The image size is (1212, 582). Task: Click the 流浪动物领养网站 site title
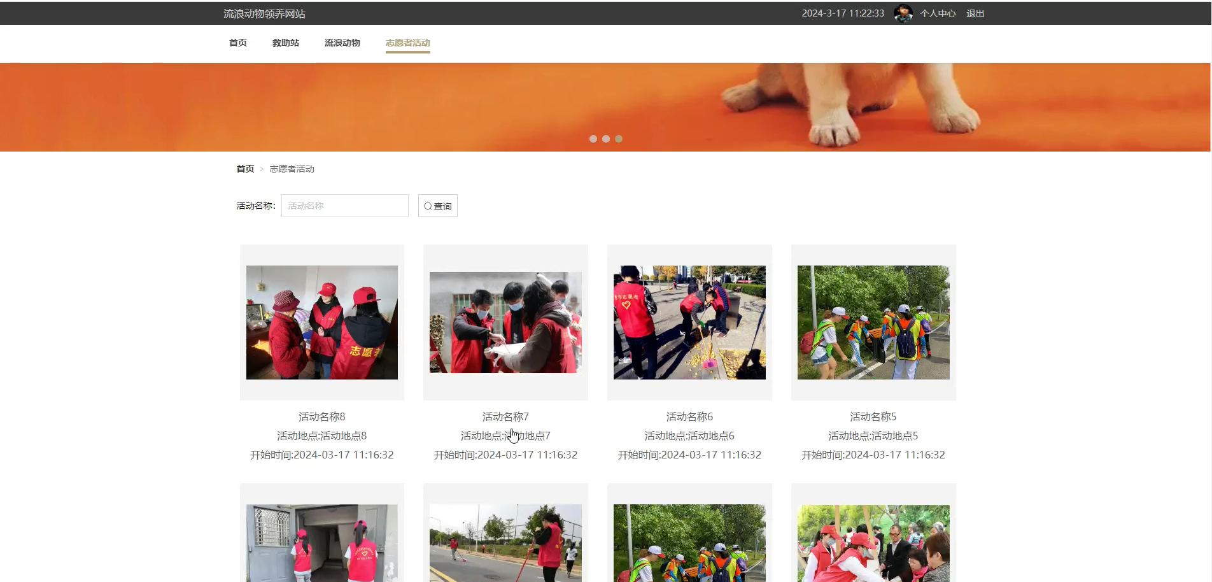pos(264,13)
